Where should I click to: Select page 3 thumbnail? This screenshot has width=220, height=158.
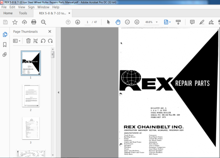coord(31,128)
